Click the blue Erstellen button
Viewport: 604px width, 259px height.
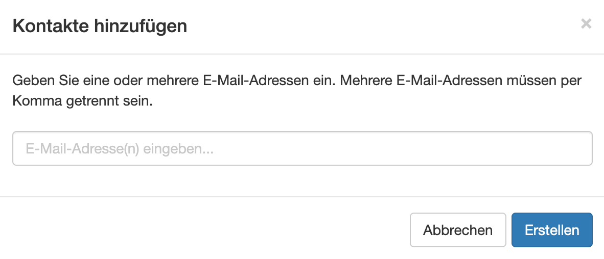[x=552, y=230]
